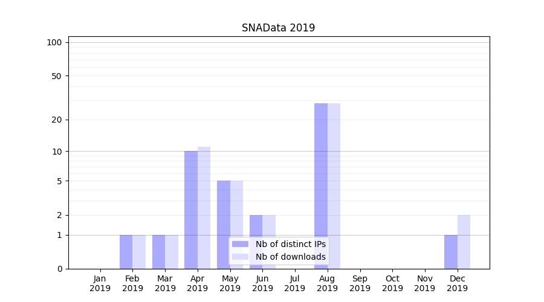The image size is (544, 302).
Task: Click the 'Nb of distinct IPs' legend swatch
Action: pos(240,244)
